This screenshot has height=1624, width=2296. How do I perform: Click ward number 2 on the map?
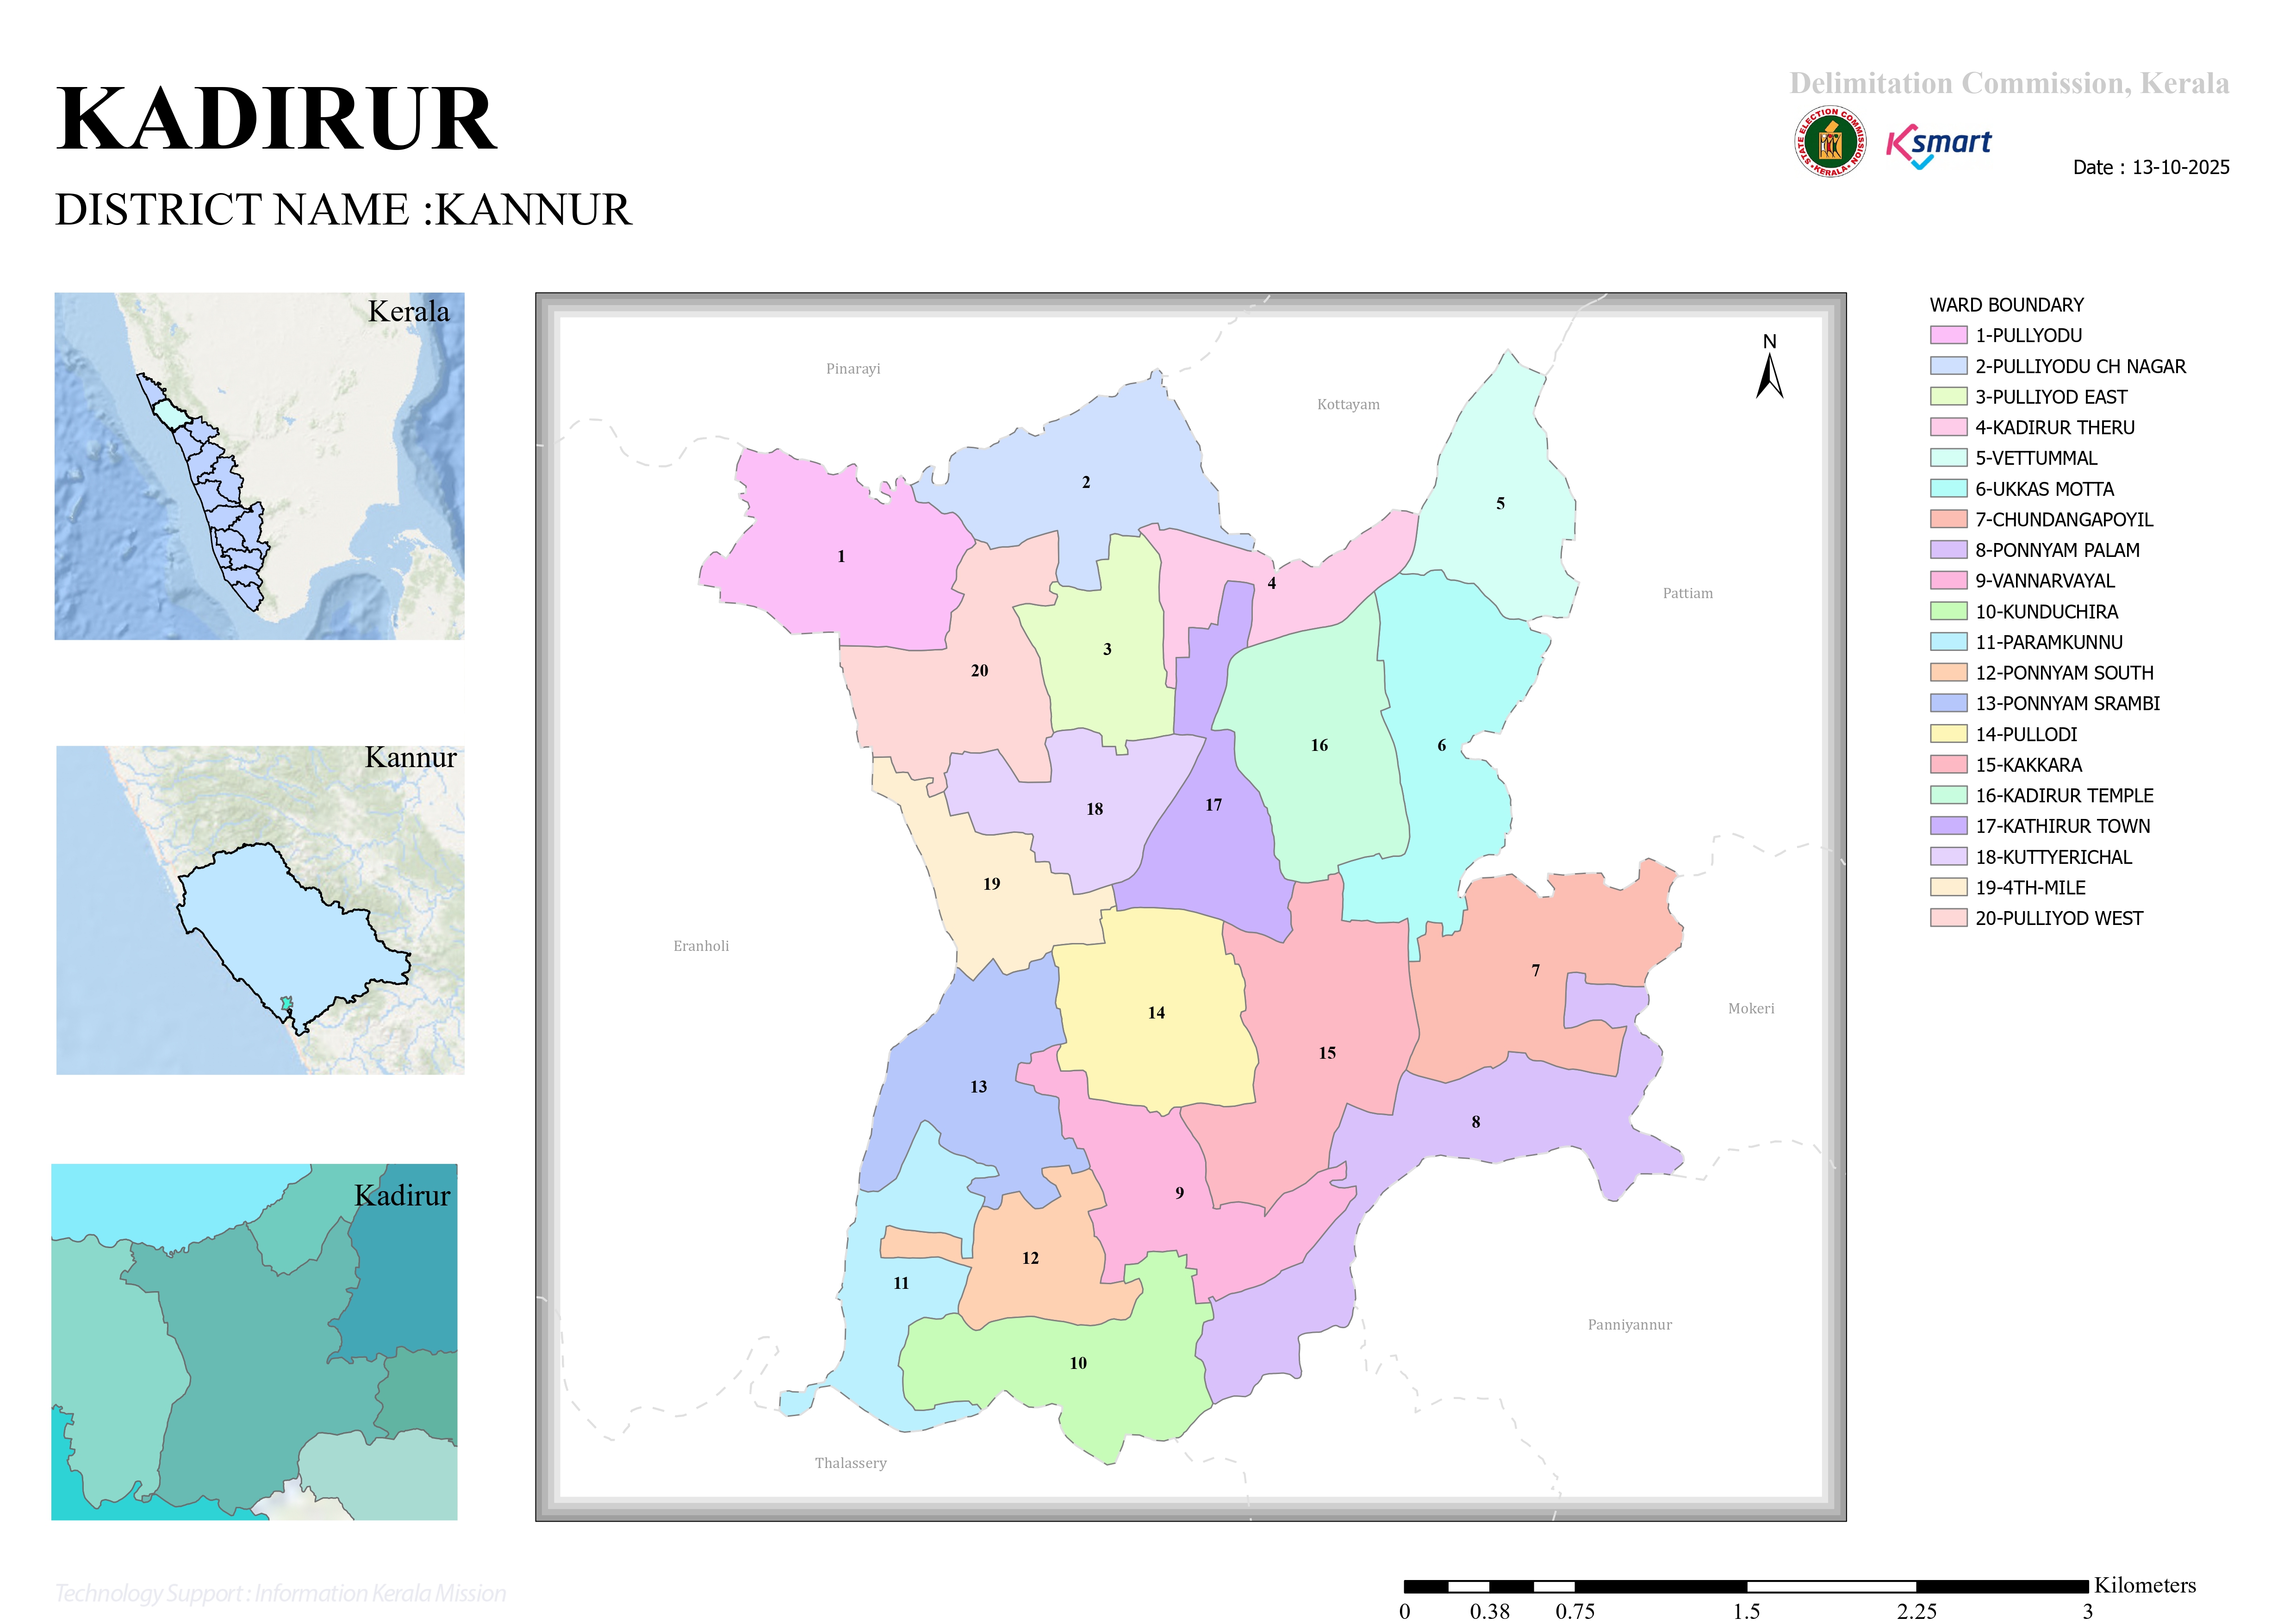(x=1086, y=482)
